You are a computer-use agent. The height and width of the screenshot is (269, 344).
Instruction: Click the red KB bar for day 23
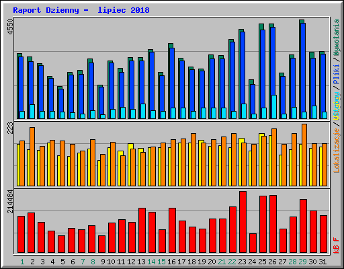coord(243,222)
